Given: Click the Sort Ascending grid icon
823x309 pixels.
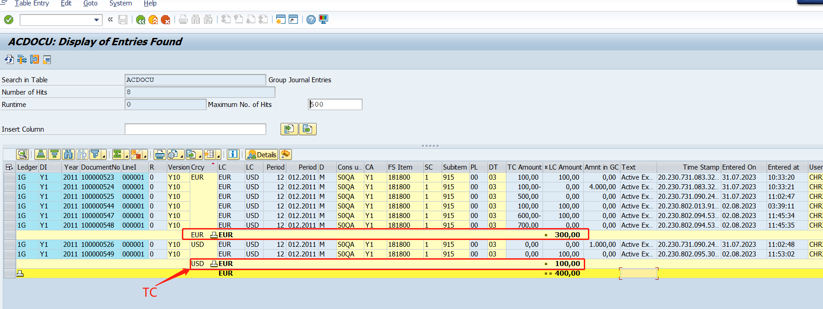Looking at the screenshot, I should coord(41,154).
